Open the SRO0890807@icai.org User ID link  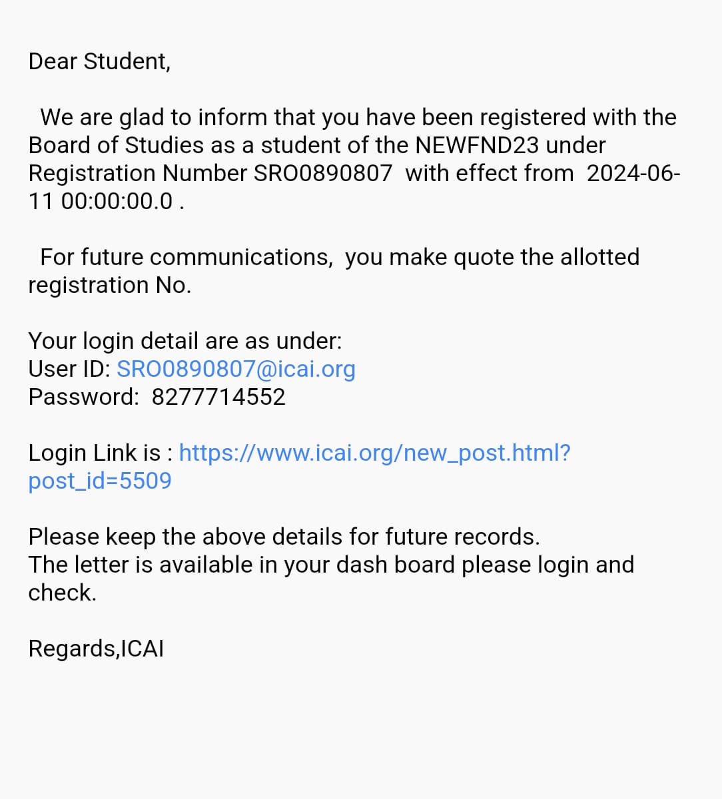(x=236, y=369)
